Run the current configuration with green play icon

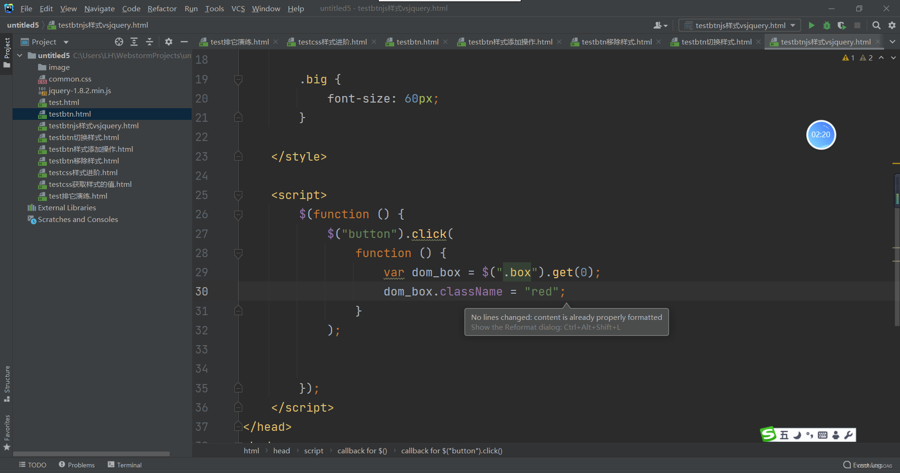pyautogui.click(x=811, y=25)
